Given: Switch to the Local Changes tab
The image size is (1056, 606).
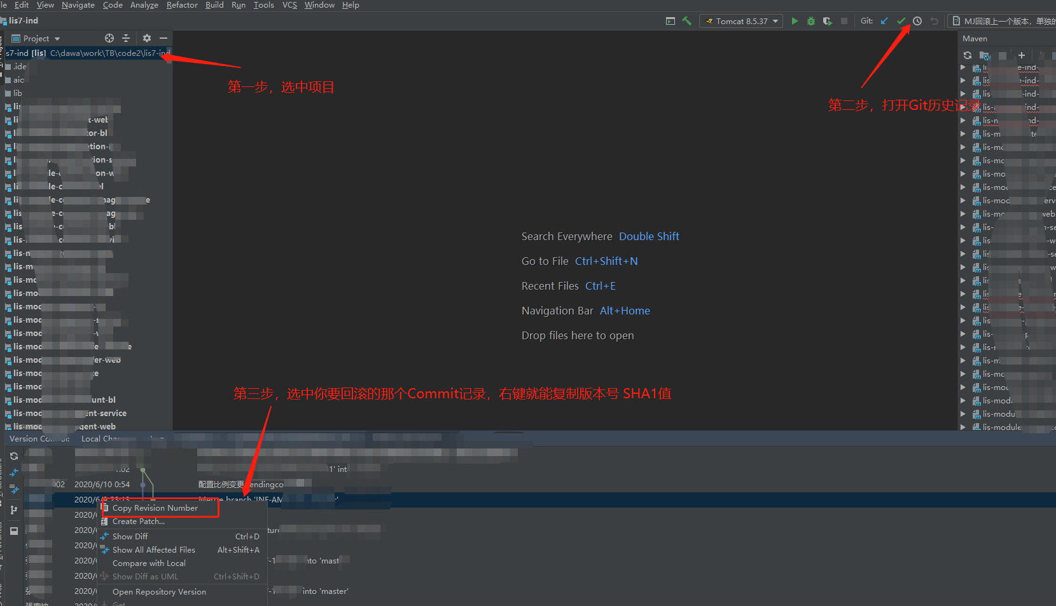Looking at the screenshot, I should [x=102, y=439].
